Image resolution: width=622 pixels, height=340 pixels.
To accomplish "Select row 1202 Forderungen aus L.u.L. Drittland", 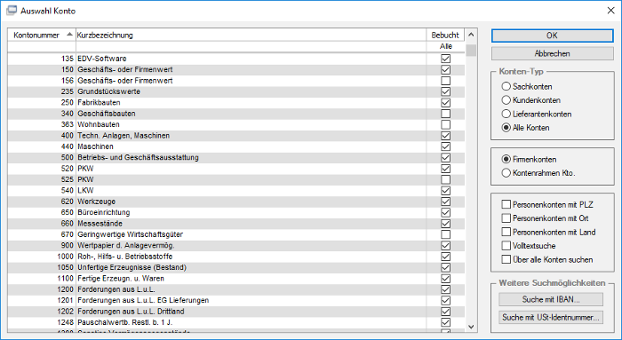I will click(236, 312).
